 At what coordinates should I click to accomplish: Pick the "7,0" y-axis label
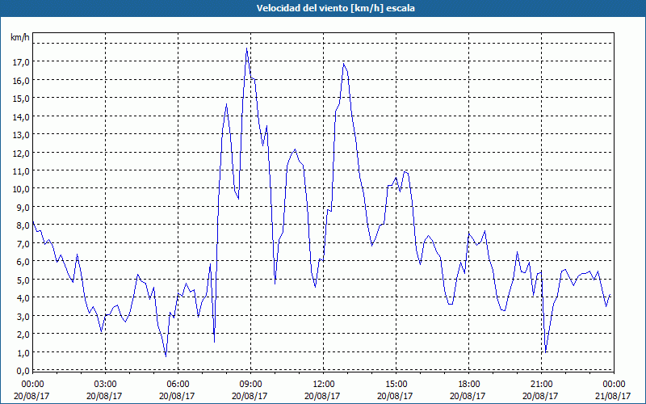pyautogui.click(x=23, y=243)
